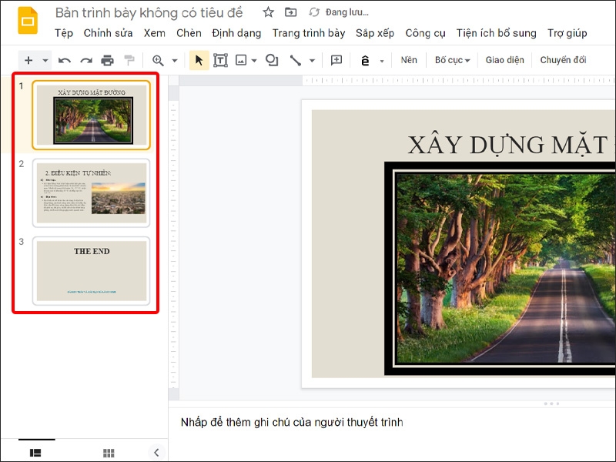Click the zoom magnifier tool
Screen dimensions: 616x462
click(x=158, y=60)
